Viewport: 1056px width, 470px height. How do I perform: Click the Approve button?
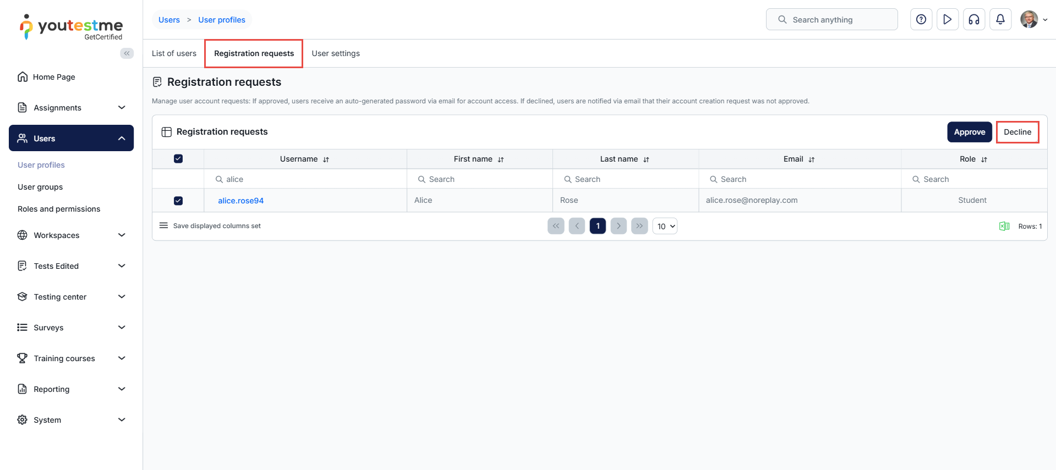click(969, 132)
